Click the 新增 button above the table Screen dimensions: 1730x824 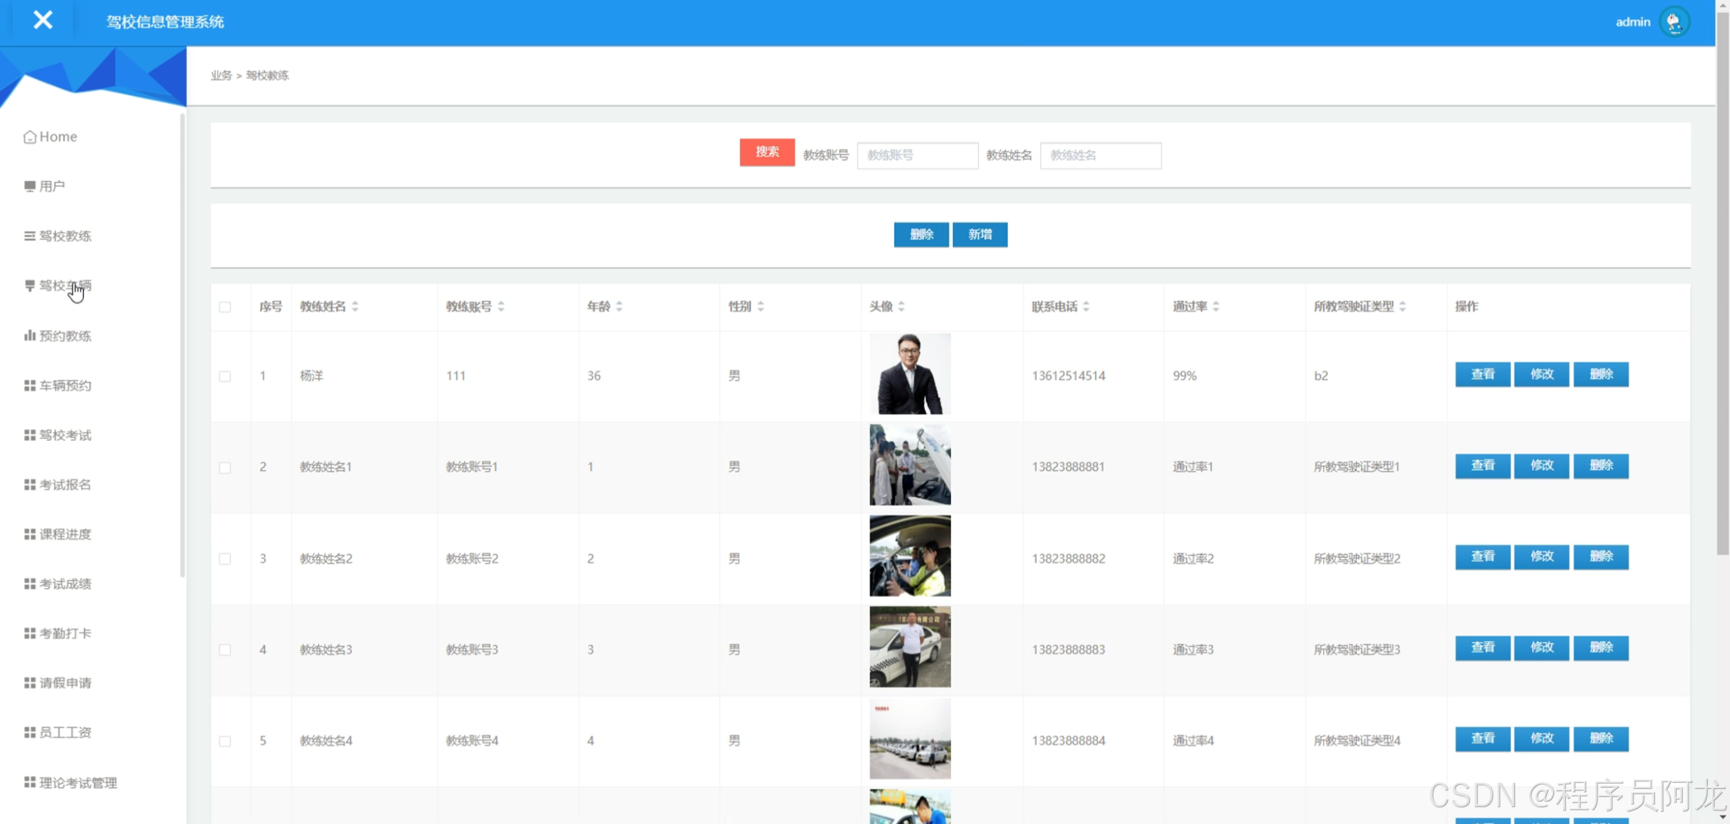pyautogui.click(x=979, y=234)
